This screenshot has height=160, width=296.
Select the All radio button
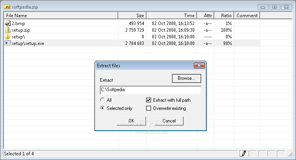click(102, 100)
